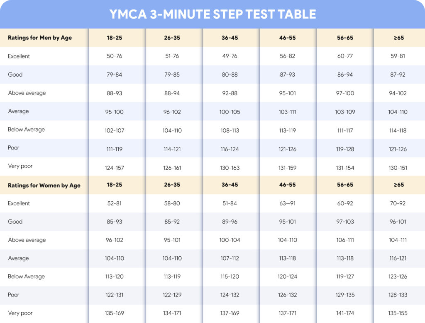Click the women's 46-55 age column header
The height and width of the screenshot is (323, 425).
click(287, 185)
